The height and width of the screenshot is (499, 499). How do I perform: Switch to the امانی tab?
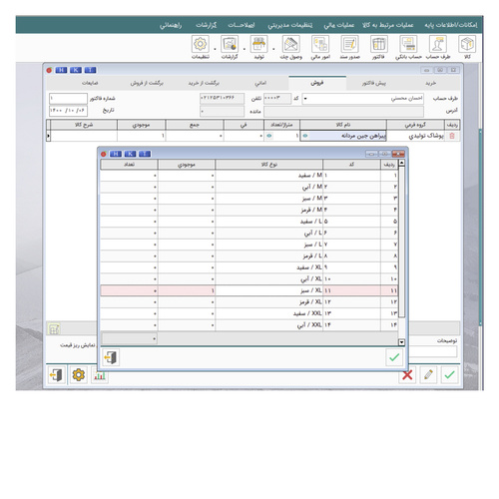click(260, 83)
